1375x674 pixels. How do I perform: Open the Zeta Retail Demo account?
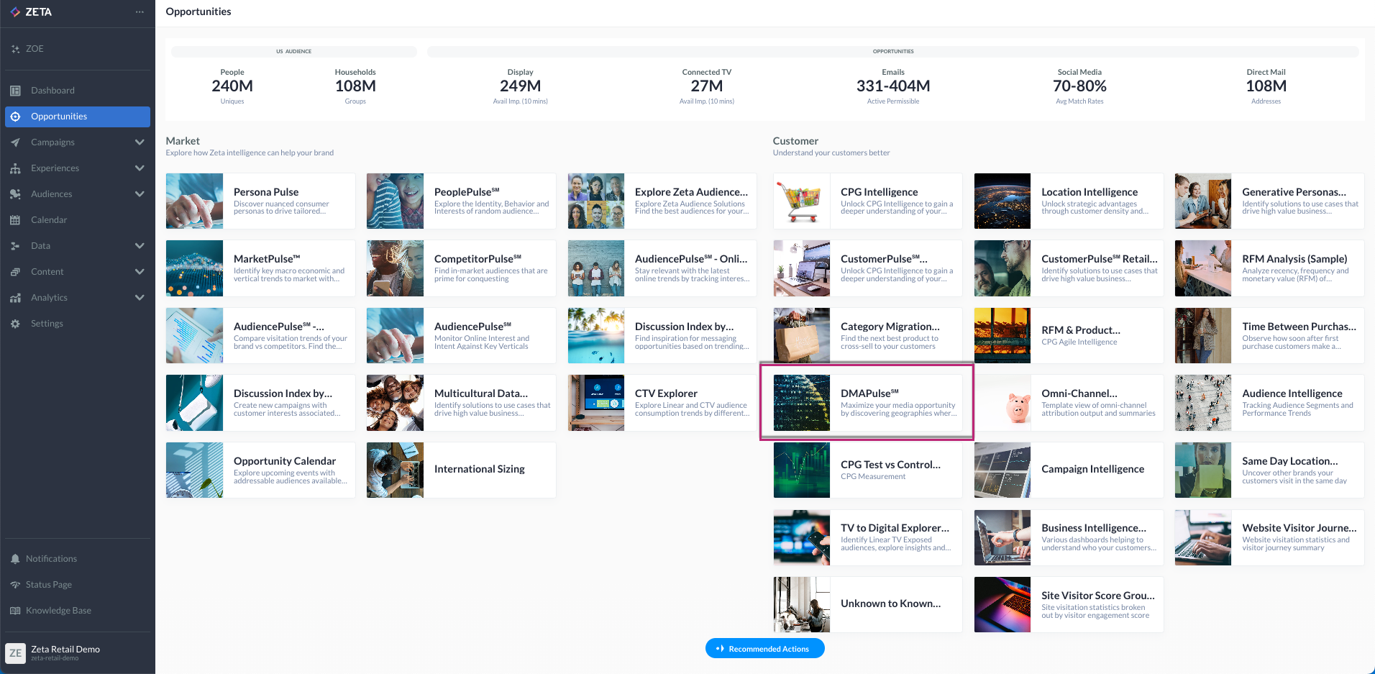[78, 653]
